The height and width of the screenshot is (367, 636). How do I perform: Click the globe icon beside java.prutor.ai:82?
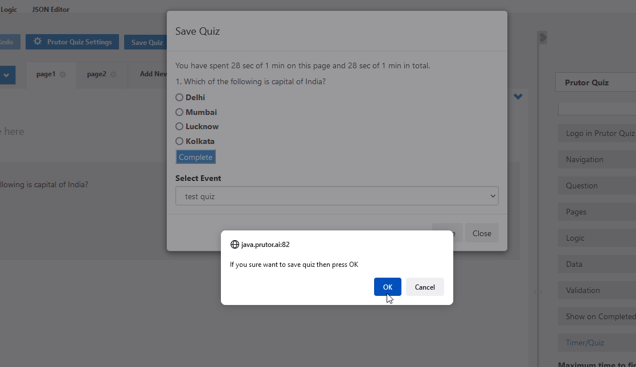(235, 245)
